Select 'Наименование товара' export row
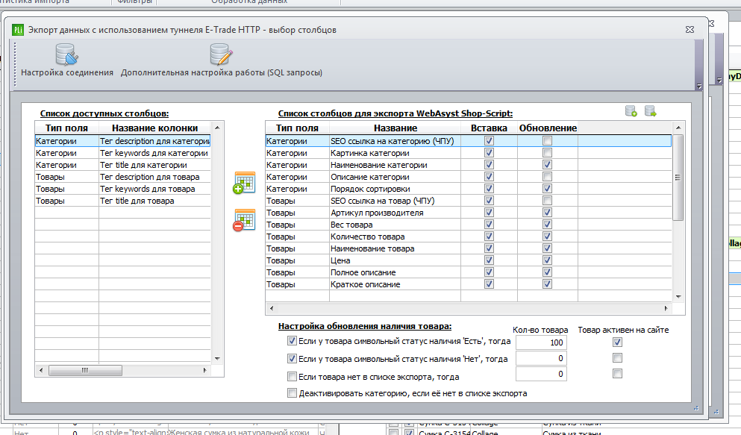 [x=469, y=248]
